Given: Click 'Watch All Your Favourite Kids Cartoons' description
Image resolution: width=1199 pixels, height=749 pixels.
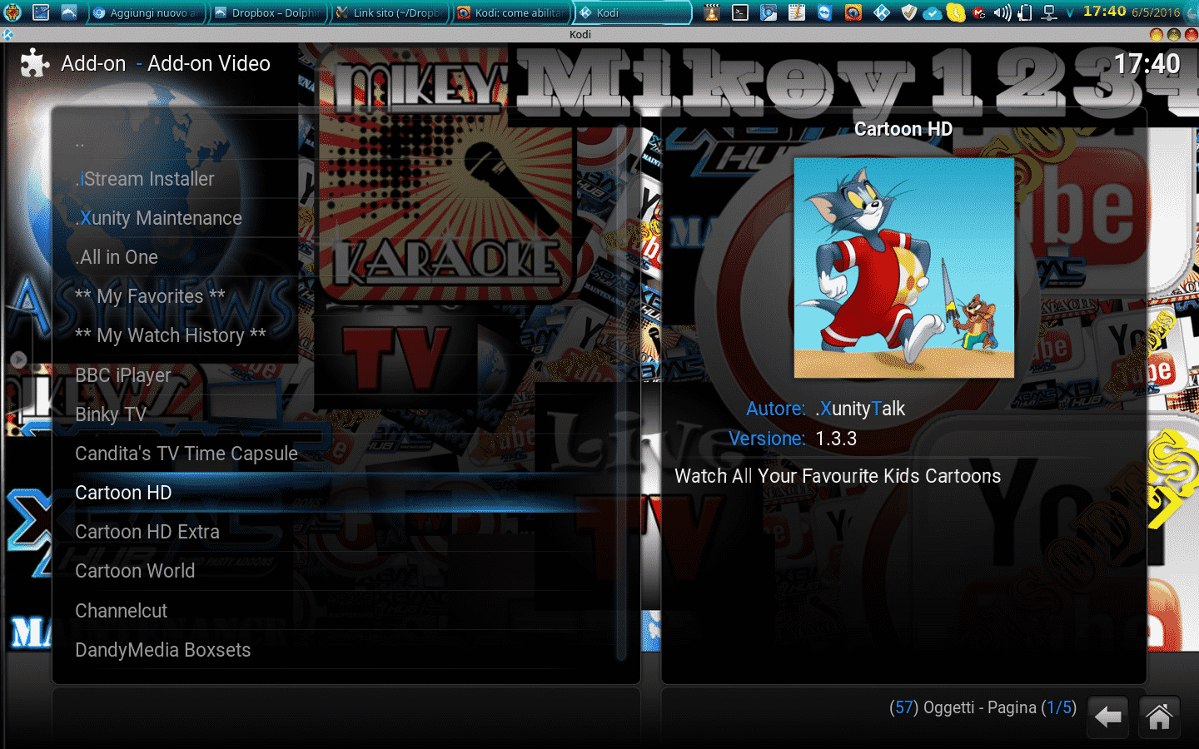Looking at the screenshot, I should (838, 476).
